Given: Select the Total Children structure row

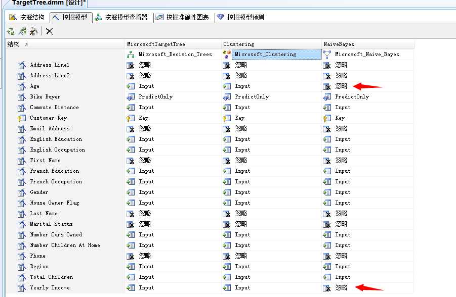Looking at the screenshot, I should point(65,277).
